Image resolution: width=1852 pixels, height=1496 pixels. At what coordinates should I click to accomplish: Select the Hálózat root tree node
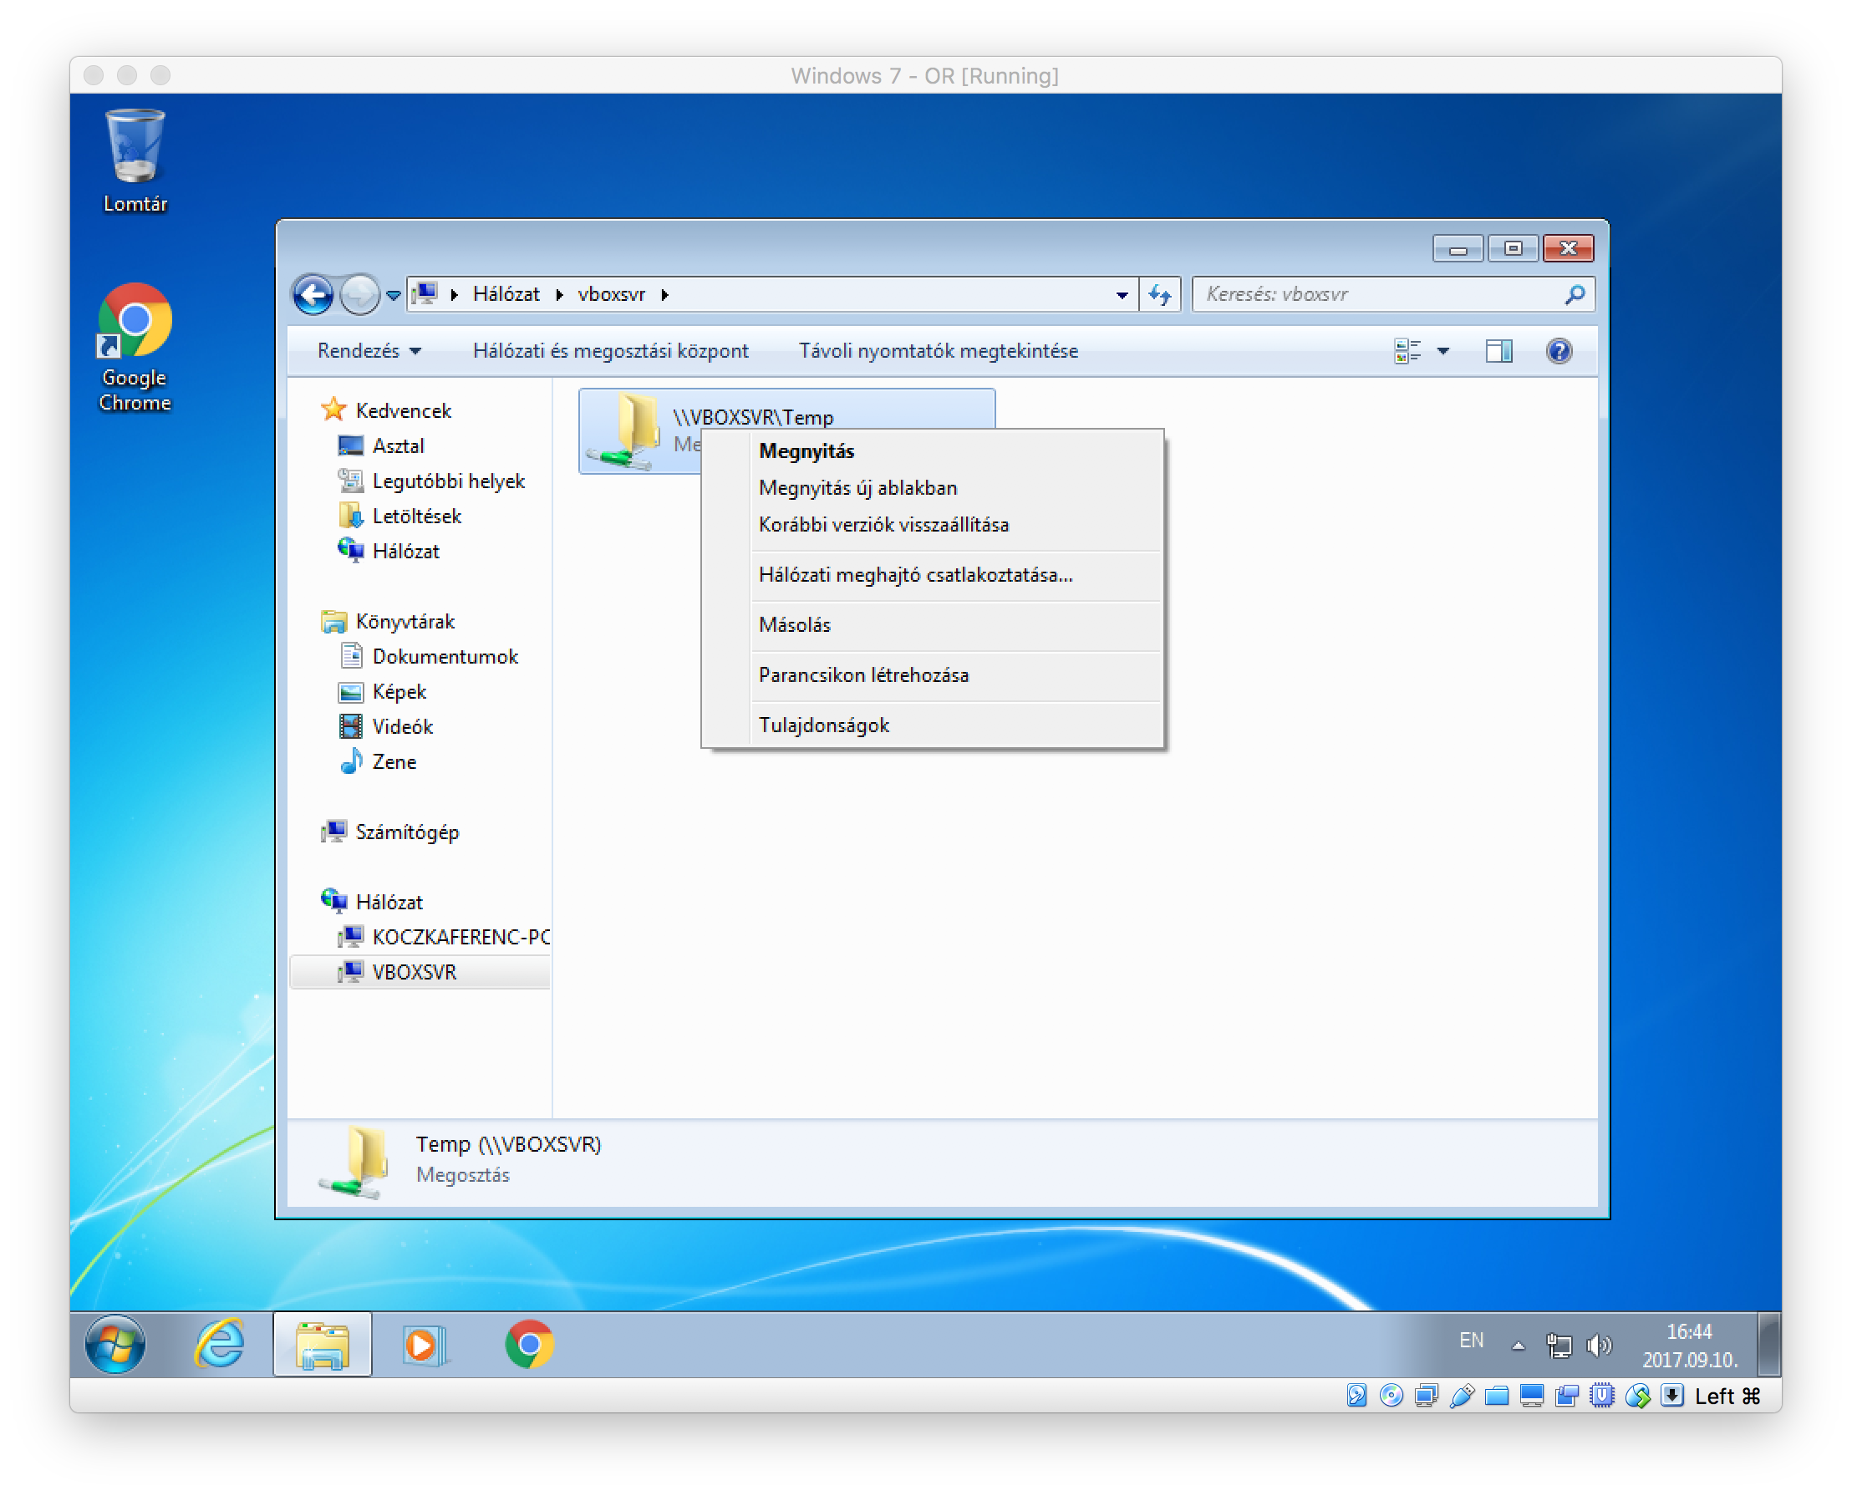[x=372, y=903]
